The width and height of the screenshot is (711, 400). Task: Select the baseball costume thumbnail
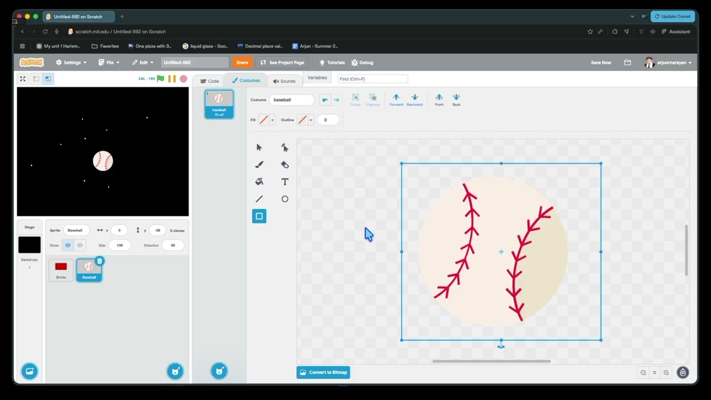[x=219, y=104]
